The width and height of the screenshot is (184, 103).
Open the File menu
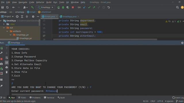click(3, 2)
